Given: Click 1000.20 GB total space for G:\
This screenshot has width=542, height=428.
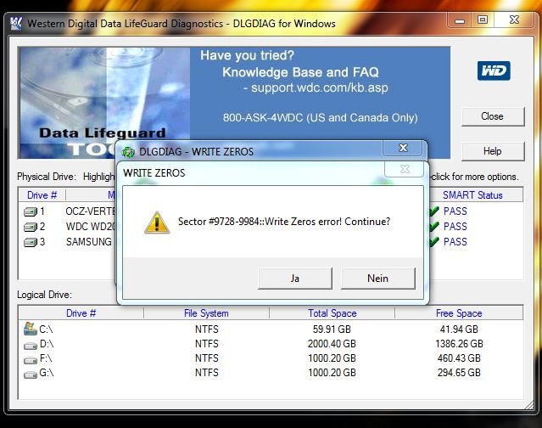Looking at the screenshot, I should [332, 373].
